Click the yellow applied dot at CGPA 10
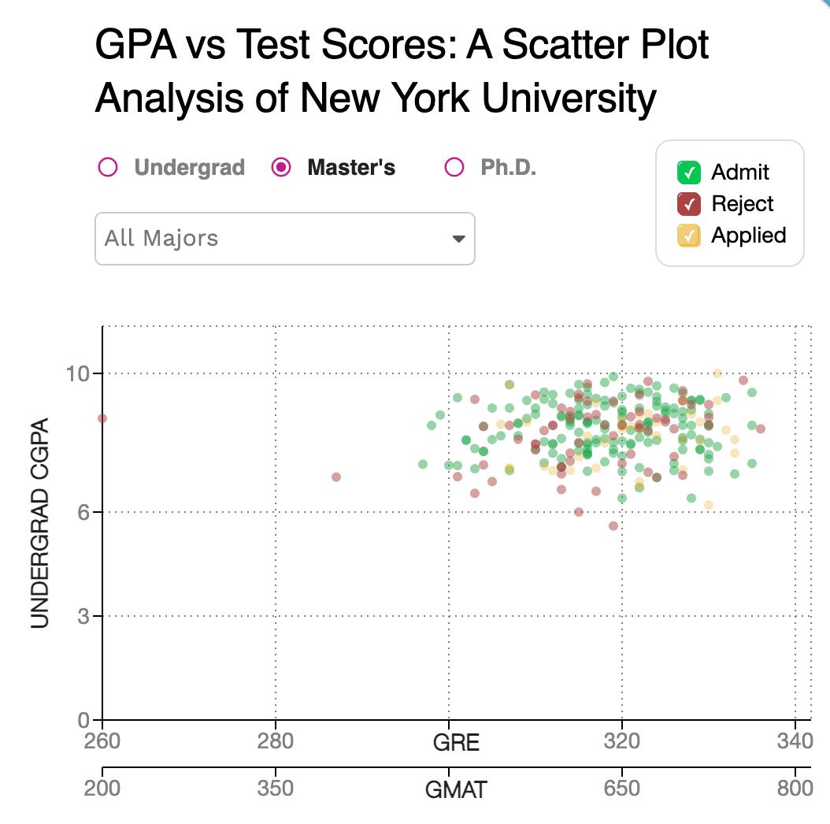Screen dimensions: 830x824 [x=717, y=373]
